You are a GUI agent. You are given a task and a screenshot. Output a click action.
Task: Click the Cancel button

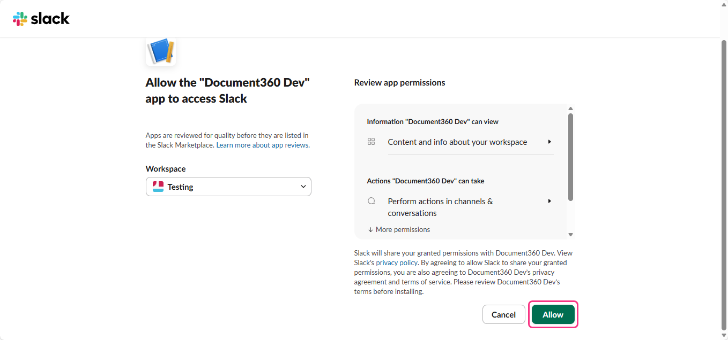coord(503,314)
